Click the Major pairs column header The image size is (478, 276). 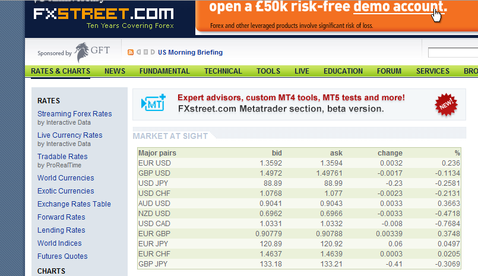157,153
